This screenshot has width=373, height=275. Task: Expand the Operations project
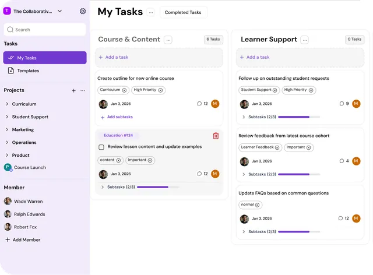point(7,143)
